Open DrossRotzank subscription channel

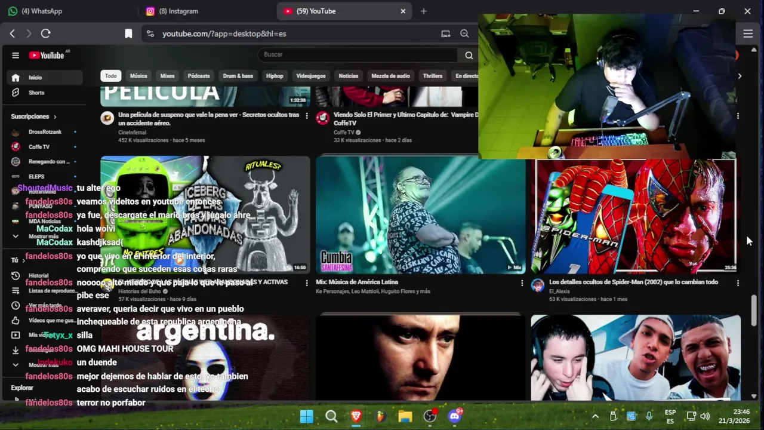click(x=45, y=132)
